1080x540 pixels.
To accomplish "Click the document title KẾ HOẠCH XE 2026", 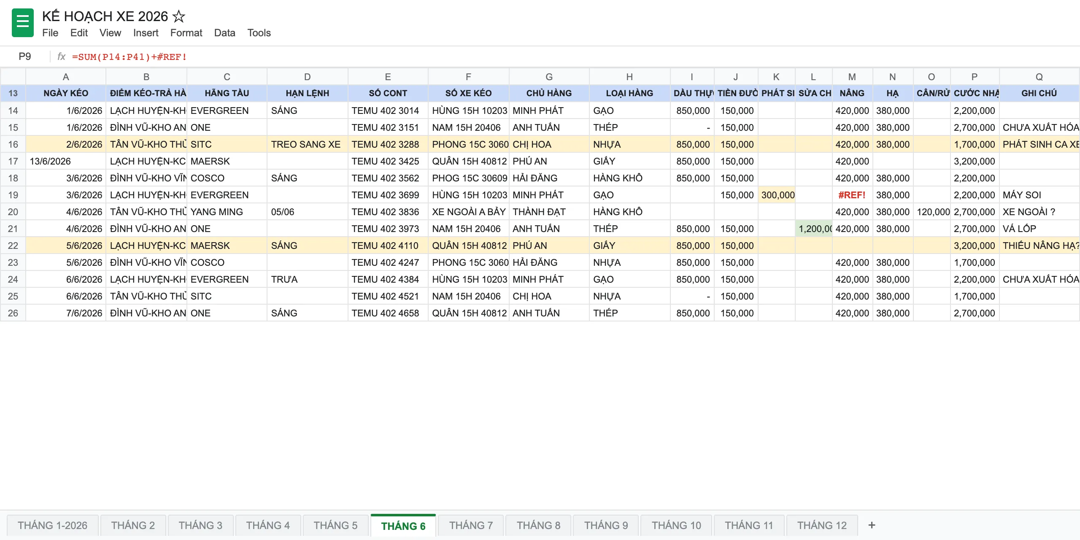I will [105, 16].
